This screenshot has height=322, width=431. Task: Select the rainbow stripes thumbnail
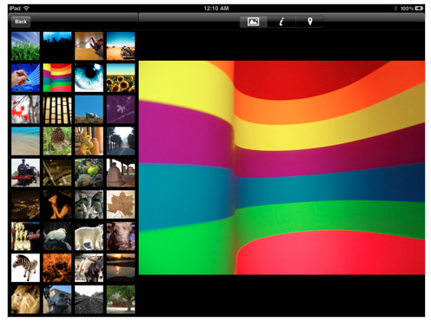tap(57, 78)
